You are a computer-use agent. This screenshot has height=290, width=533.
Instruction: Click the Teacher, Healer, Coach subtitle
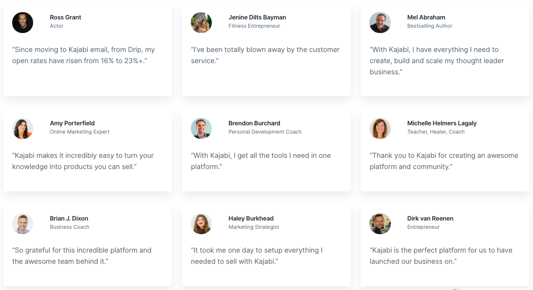(436, 132)
